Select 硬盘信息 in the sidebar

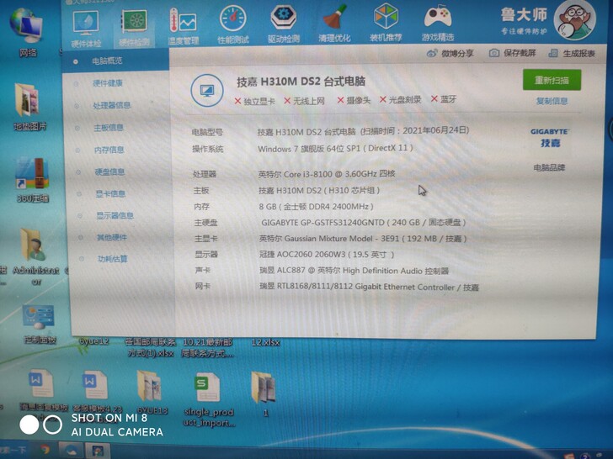[109, 171]
